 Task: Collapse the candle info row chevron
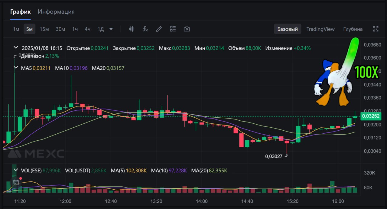(16, 48)
